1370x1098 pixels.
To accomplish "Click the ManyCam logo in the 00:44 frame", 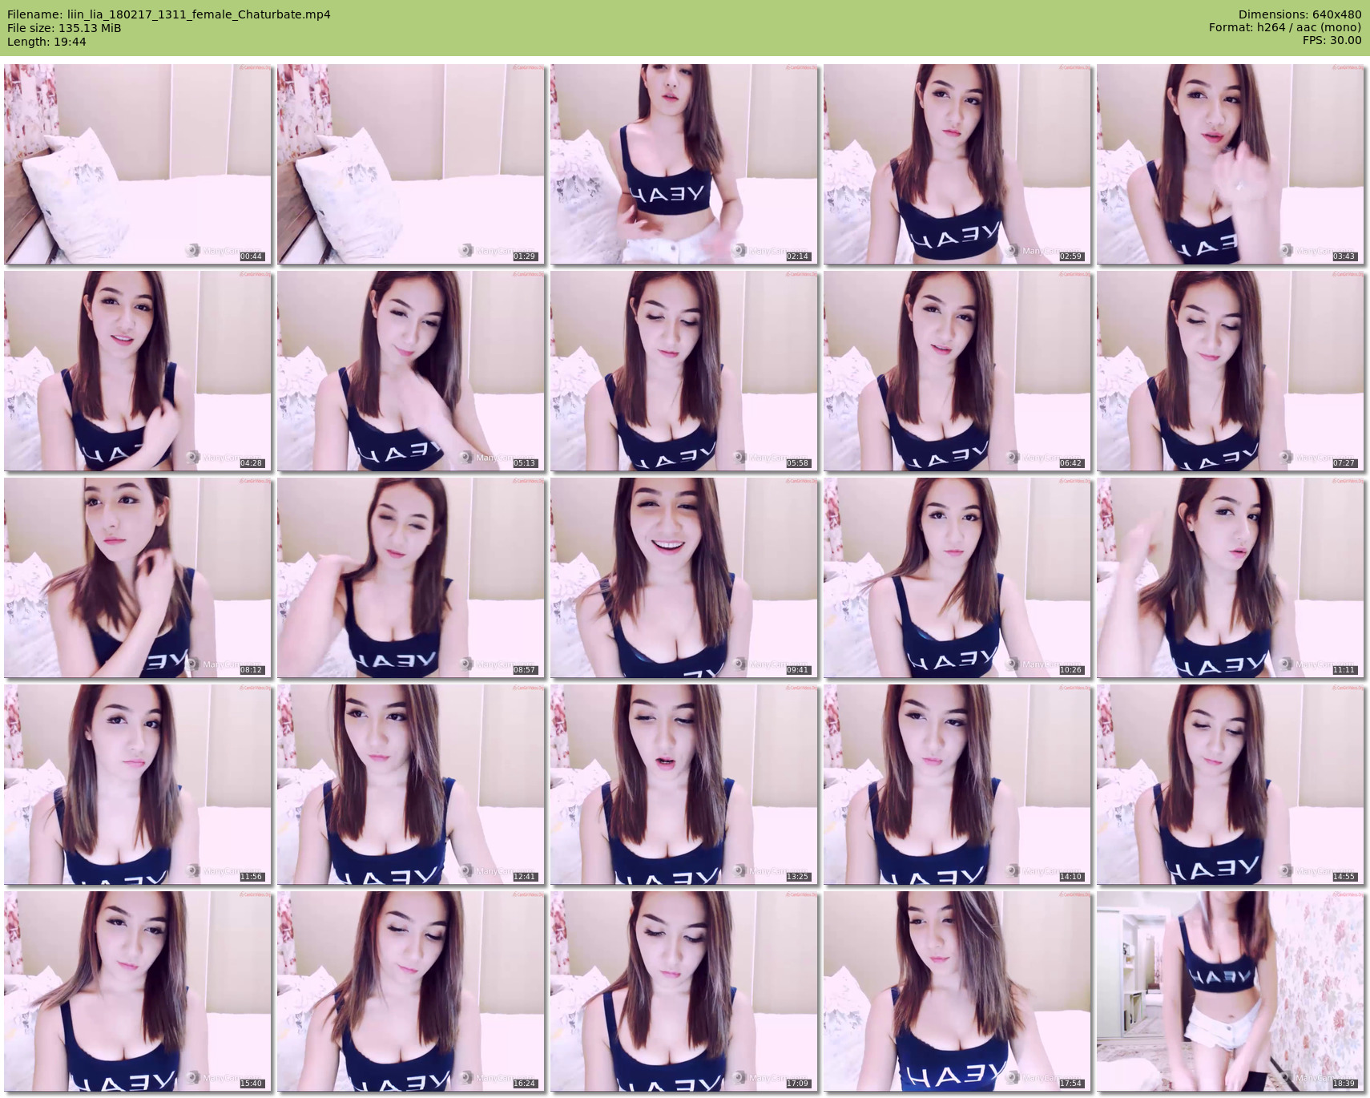I will (x=193, y=251).
